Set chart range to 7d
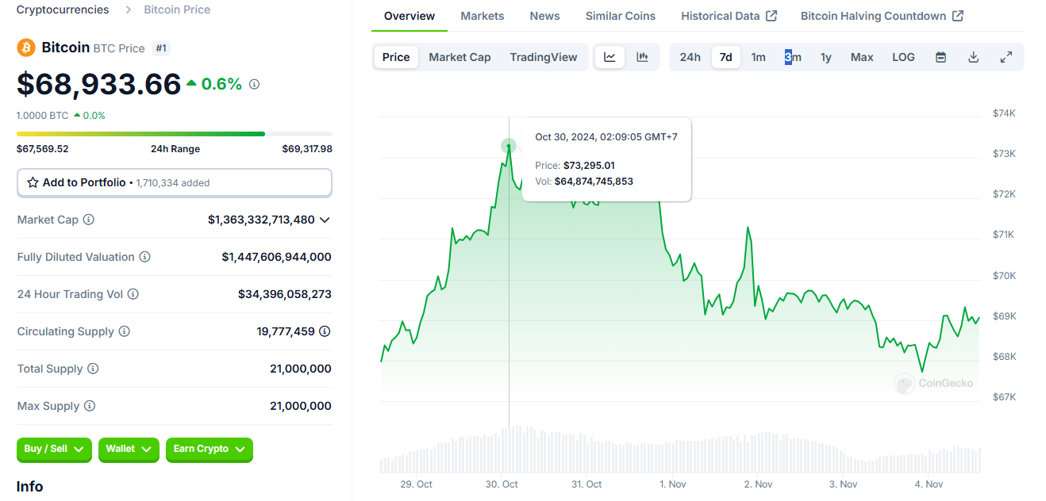Screen dimensions: 1046x501 [726, 57]
